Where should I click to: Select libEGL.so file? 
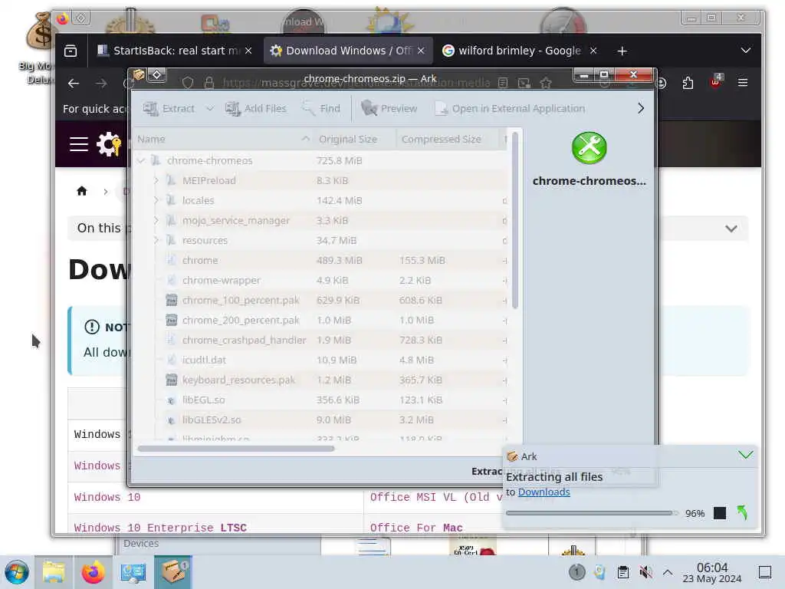(321, 400)
